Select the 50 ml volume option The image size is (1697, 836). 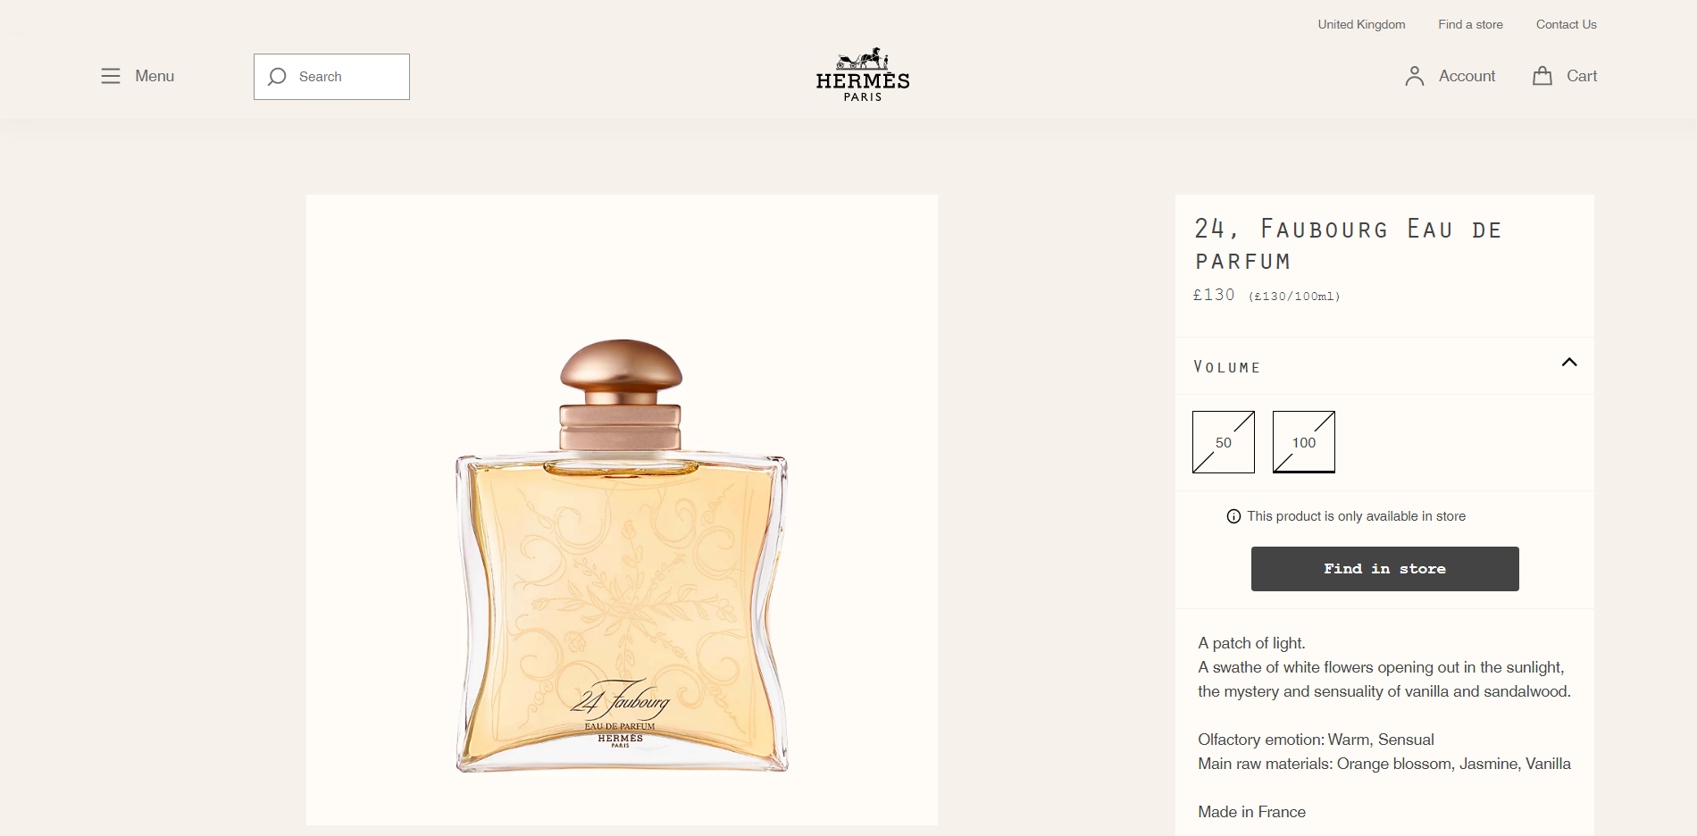1224,442
